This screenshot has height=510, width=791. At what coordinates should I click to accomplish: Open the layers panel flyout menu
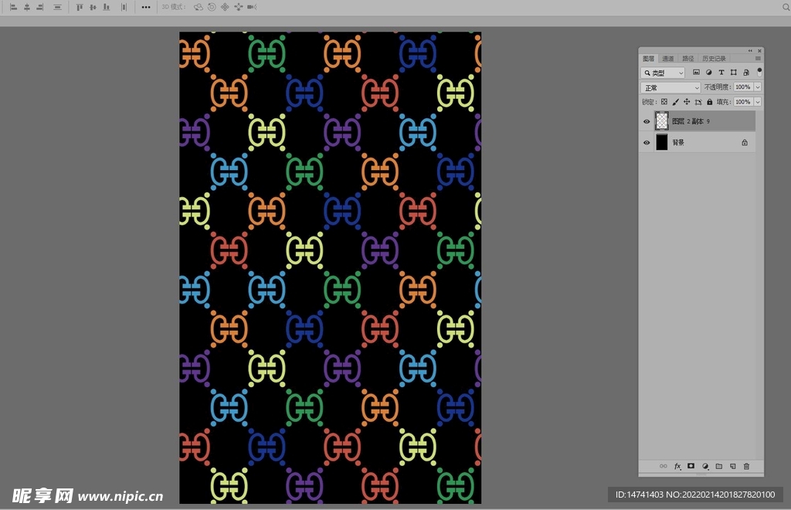(758, 59)
